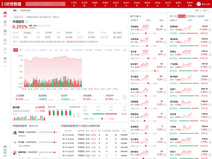The width and height of the screenshot is (212, 159).
Task: Sort sectors by 涨跌幅 column
Action: coord(173,20)
